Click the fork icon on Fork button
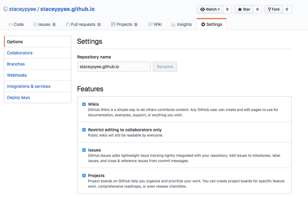Viewport: 308px width, 197px height. (269, 9)
